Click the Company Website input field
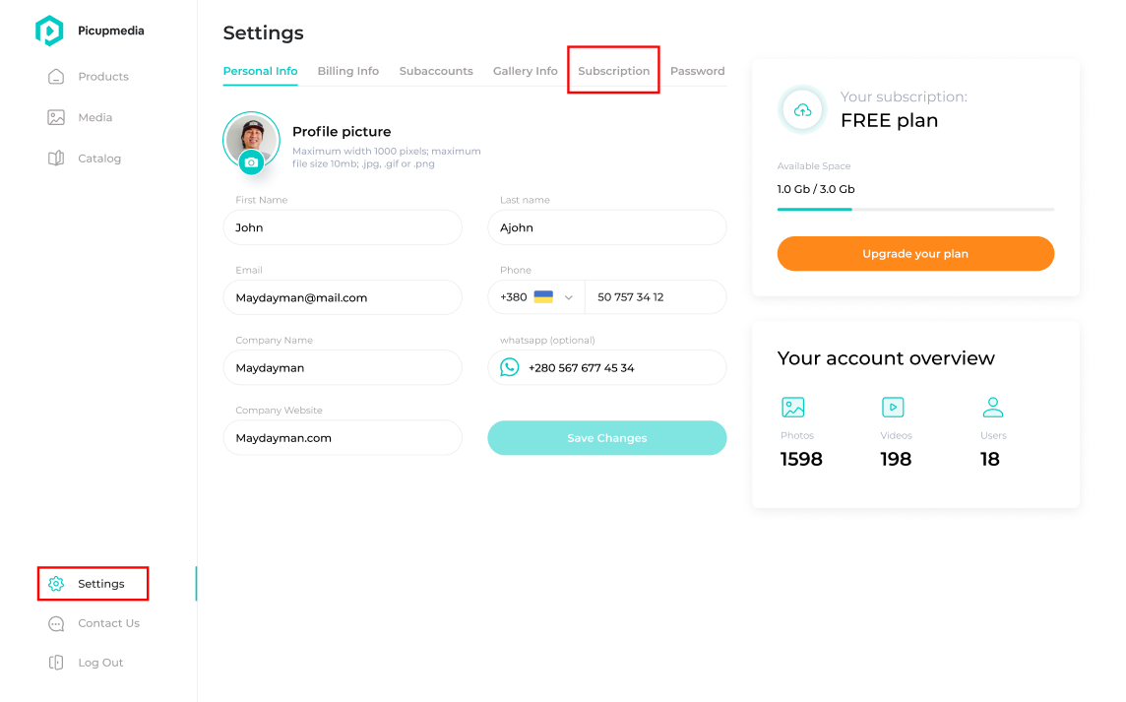Image resolution: width=1126 pixels, height=702 pixels. 343,438
